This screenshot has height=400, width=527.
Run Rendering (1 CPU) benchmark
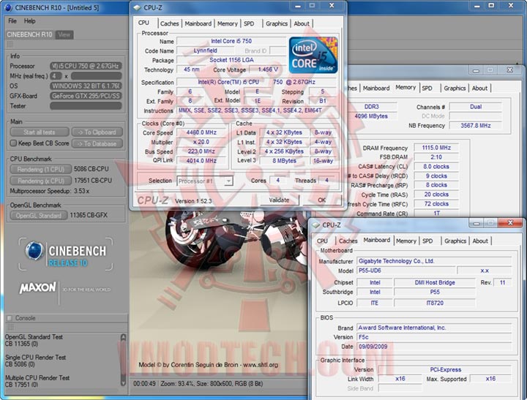pyautogui.click(x=41, y=169)
